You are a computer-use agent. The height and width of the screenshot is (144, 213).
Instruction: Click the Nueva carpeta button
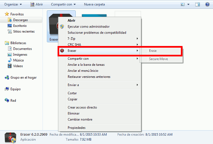point(94,4)
